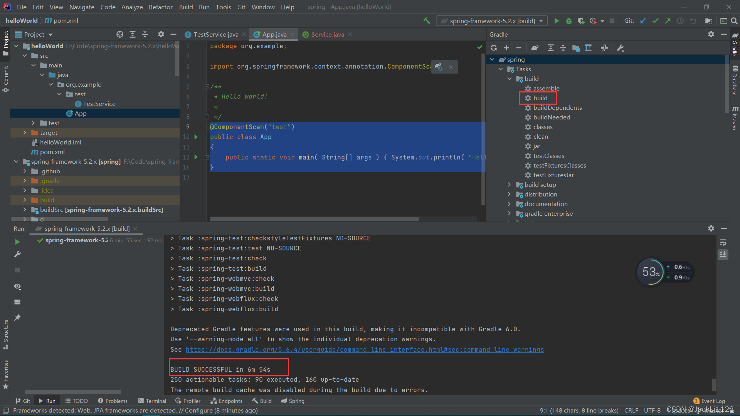Collapse all in Gradle tool window
The height and width of the screenshot is (416, 740).
563,48
